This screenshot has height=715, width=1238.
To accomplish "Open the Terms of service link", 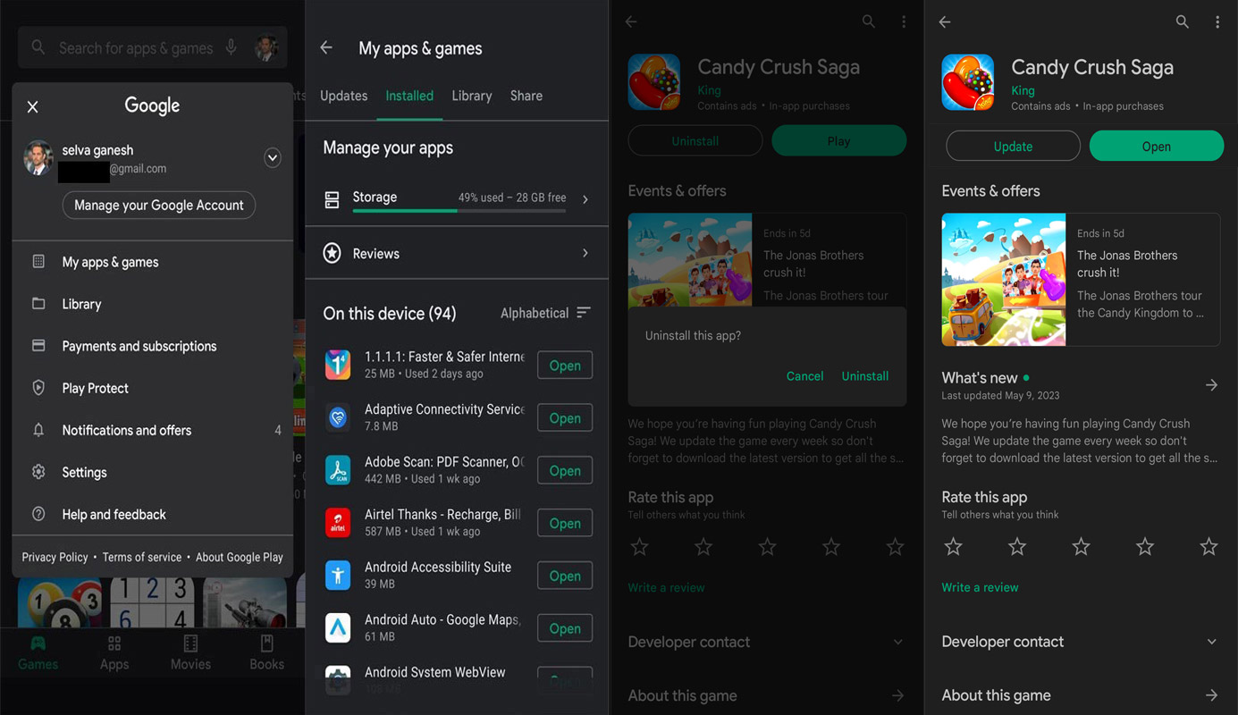I will click(x=141, y=557).
